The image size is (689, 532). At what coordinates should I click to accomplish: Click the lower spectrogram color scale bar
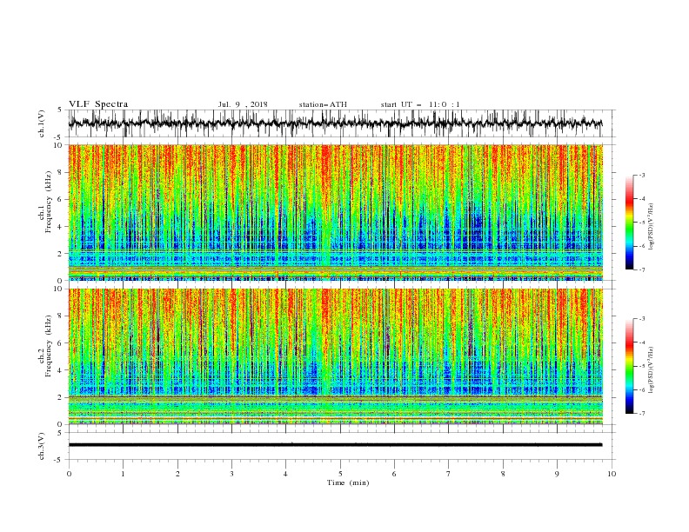[629, 366]
